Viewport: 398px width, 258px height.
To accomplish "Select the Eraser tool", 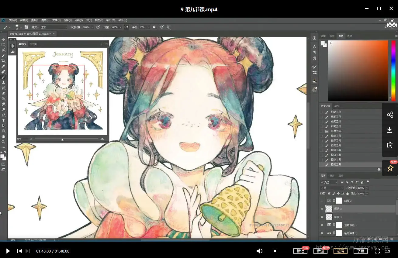I will pos(4,93).
